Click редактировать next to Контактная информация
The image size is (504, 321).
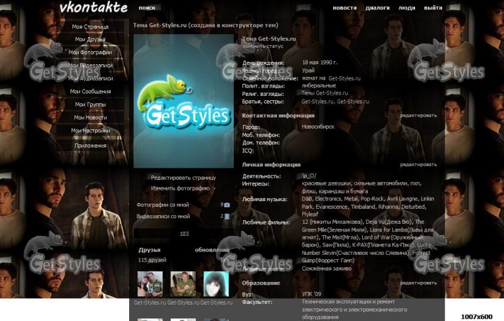pos(418,115)
